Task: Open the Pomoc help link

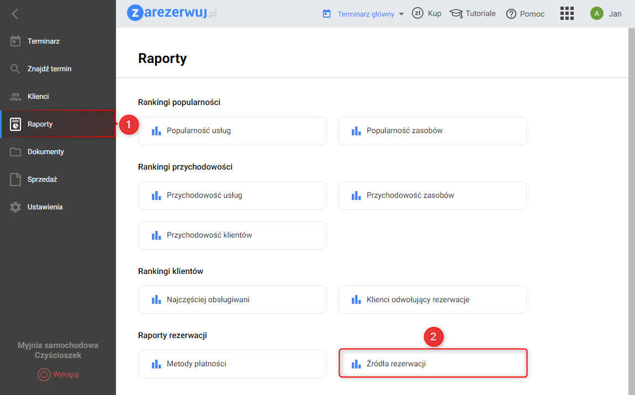Action: pos(532,14)
